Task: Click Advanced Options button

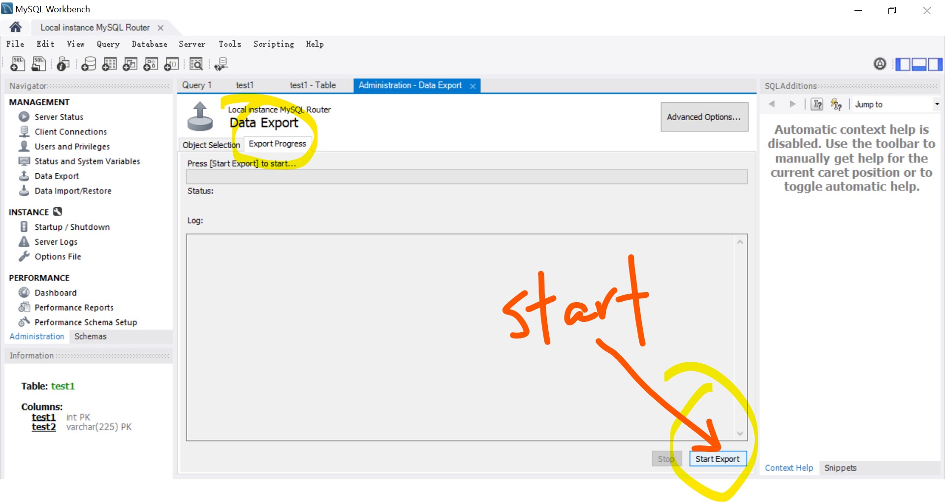Action: (704, 117)
